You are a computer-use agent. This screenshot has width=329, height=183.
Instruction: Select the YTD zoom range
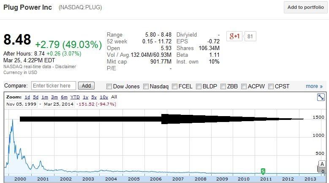[75, 97]
